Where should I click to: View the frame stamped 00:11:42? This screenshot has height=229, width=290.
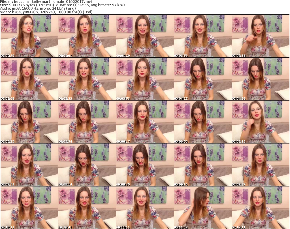point(202,208)
